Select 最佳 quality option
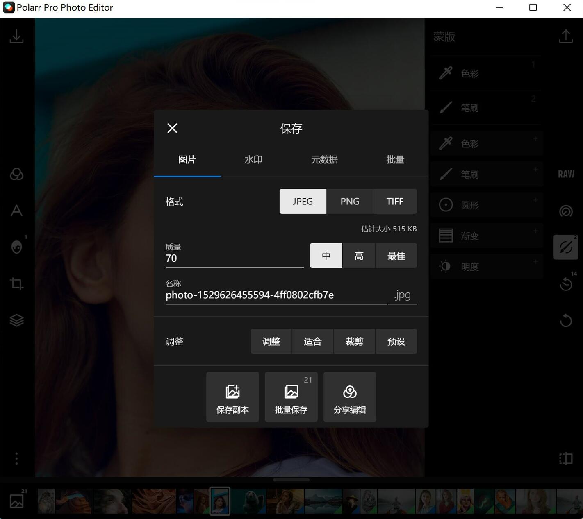This screenshot has height=519, width=583. (396, 256)
